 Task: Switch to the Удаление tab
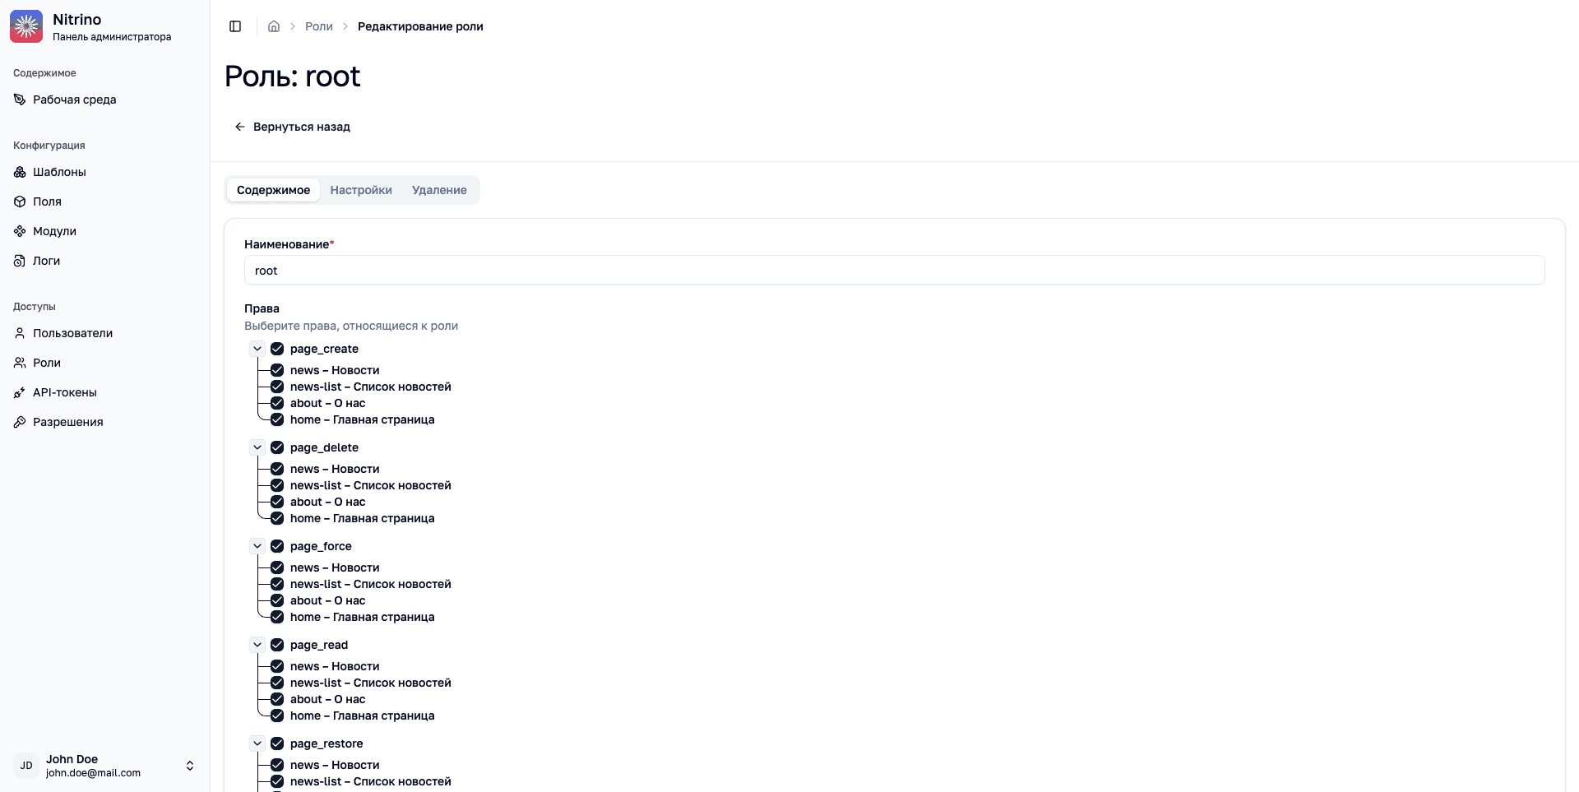(439, 190)
